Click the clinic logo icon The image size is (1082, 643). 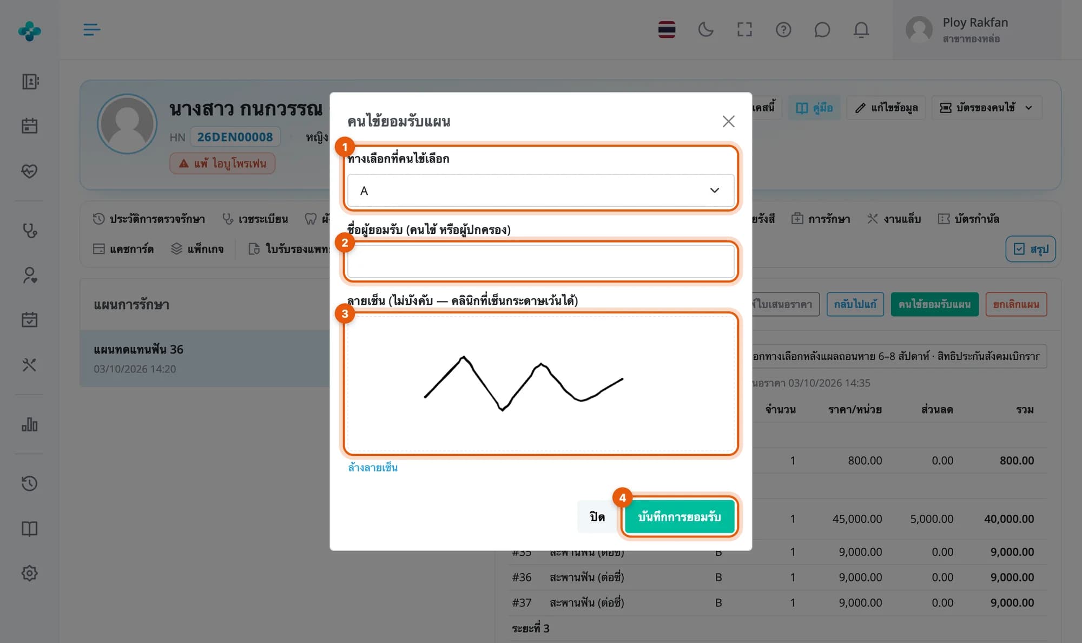point(29,31)
